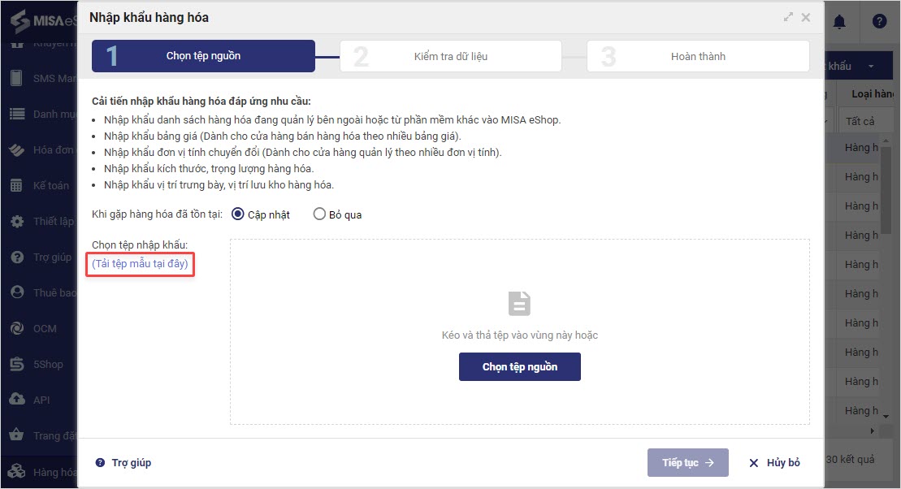Image resolution: width=901 pixels, height=489 pixels.
Task: Click the Thuê bao user icon
Action: pyautogui.click(x=16, y=292)
